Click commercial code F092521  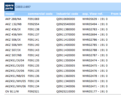point(33,91)
